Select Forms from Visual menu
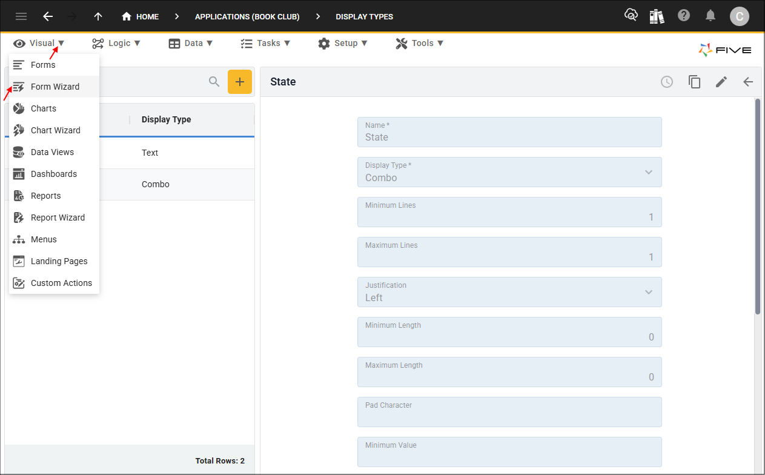The image size is (765, 475). coord(54,65)
